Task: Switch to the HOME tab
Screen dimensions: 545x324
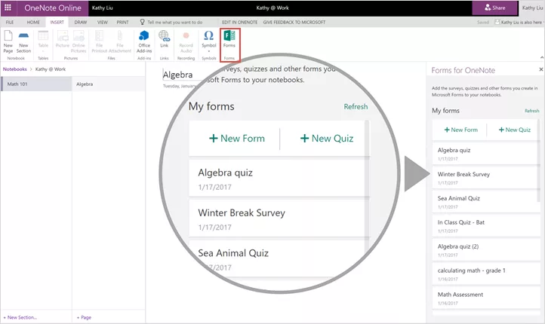Action: point(33,22)
